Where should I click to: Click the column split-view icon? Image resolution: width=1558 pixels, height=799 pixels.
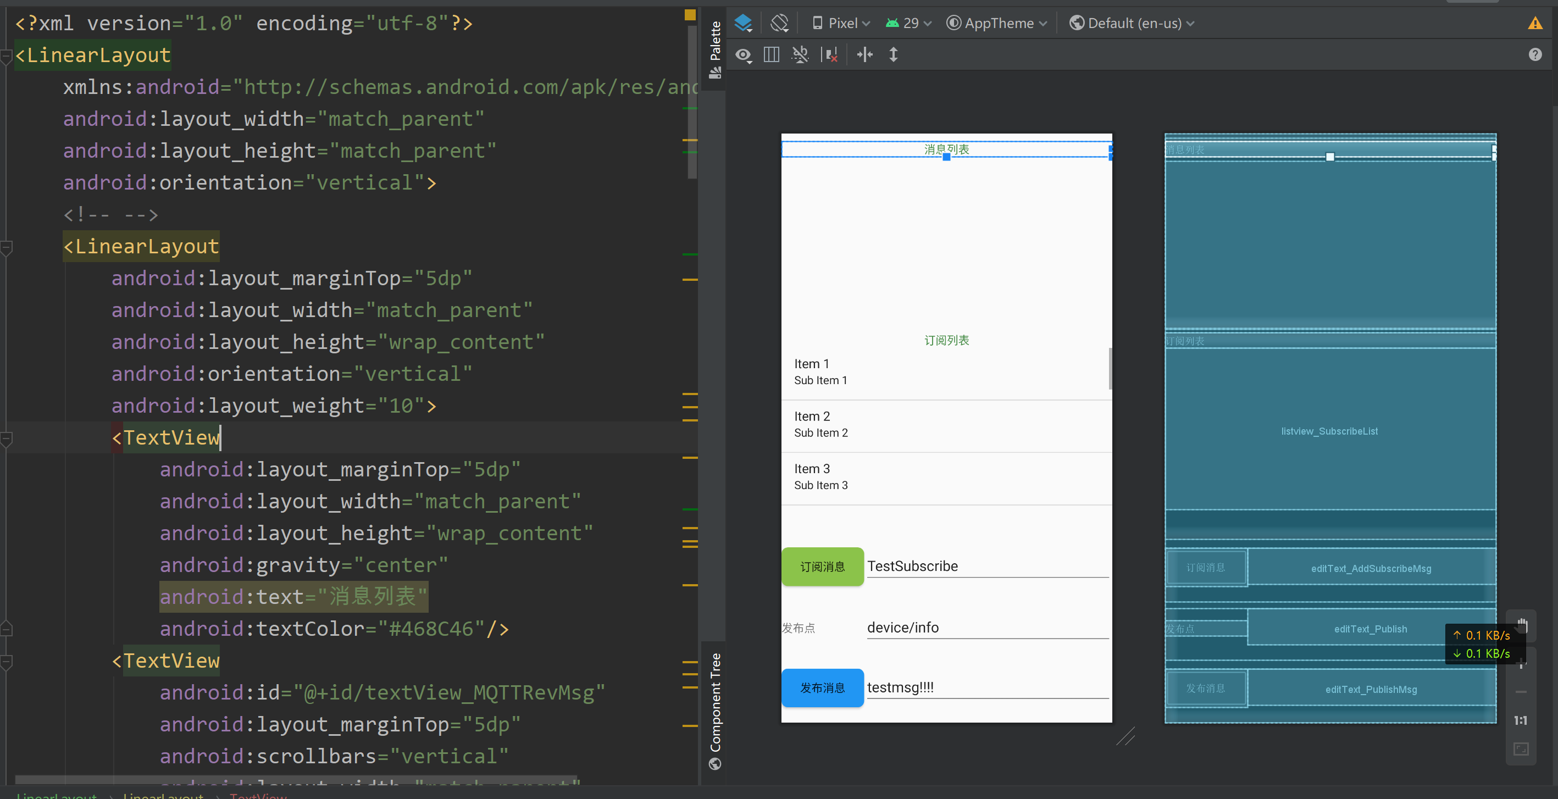(x=770, y=55)
